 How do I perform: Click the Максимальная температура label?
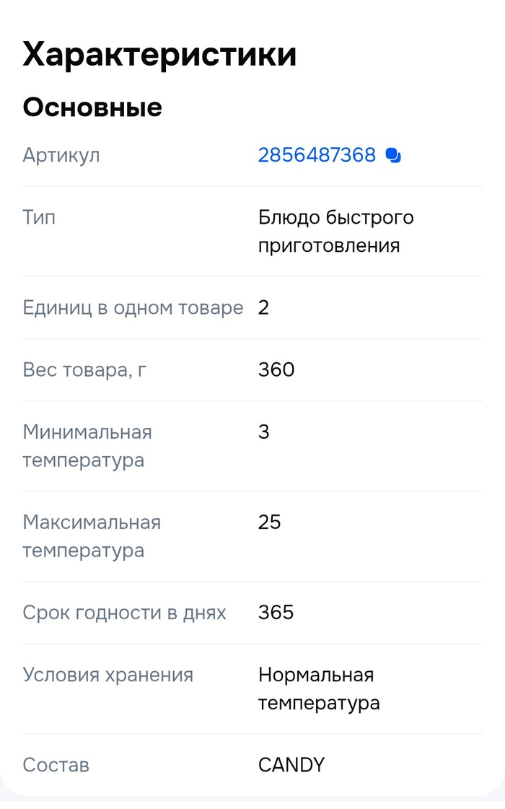[92, 536]
